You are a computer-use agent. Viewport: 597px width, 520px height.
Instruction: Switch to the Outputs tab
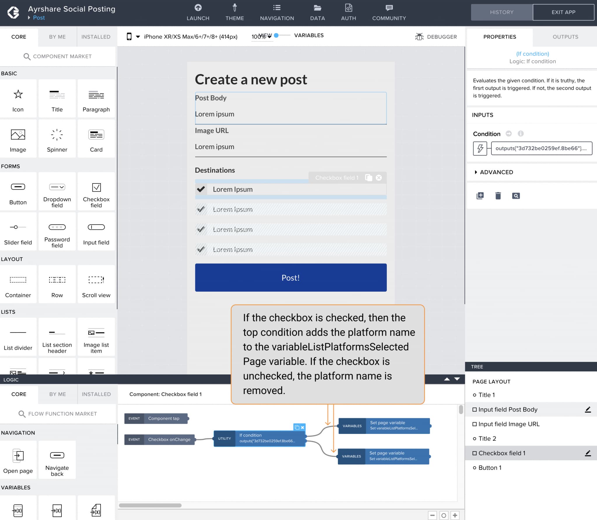565,36
